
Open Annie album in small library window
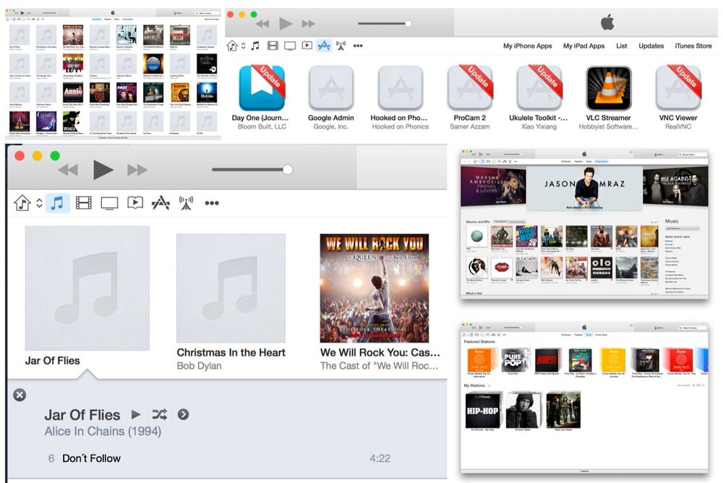73,93
